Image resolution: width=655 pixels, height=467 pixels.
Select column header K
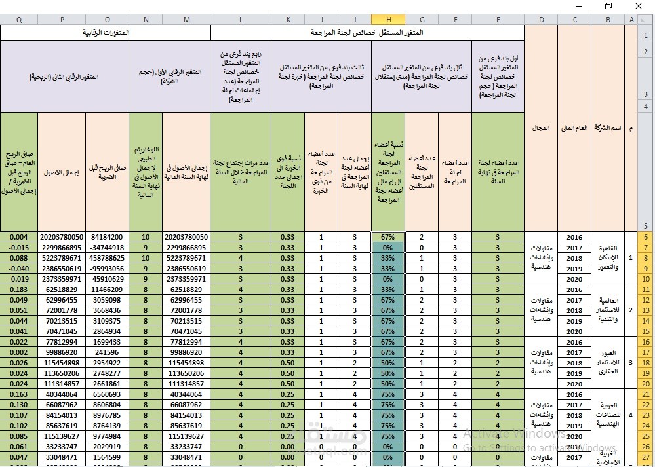(288, 20)
